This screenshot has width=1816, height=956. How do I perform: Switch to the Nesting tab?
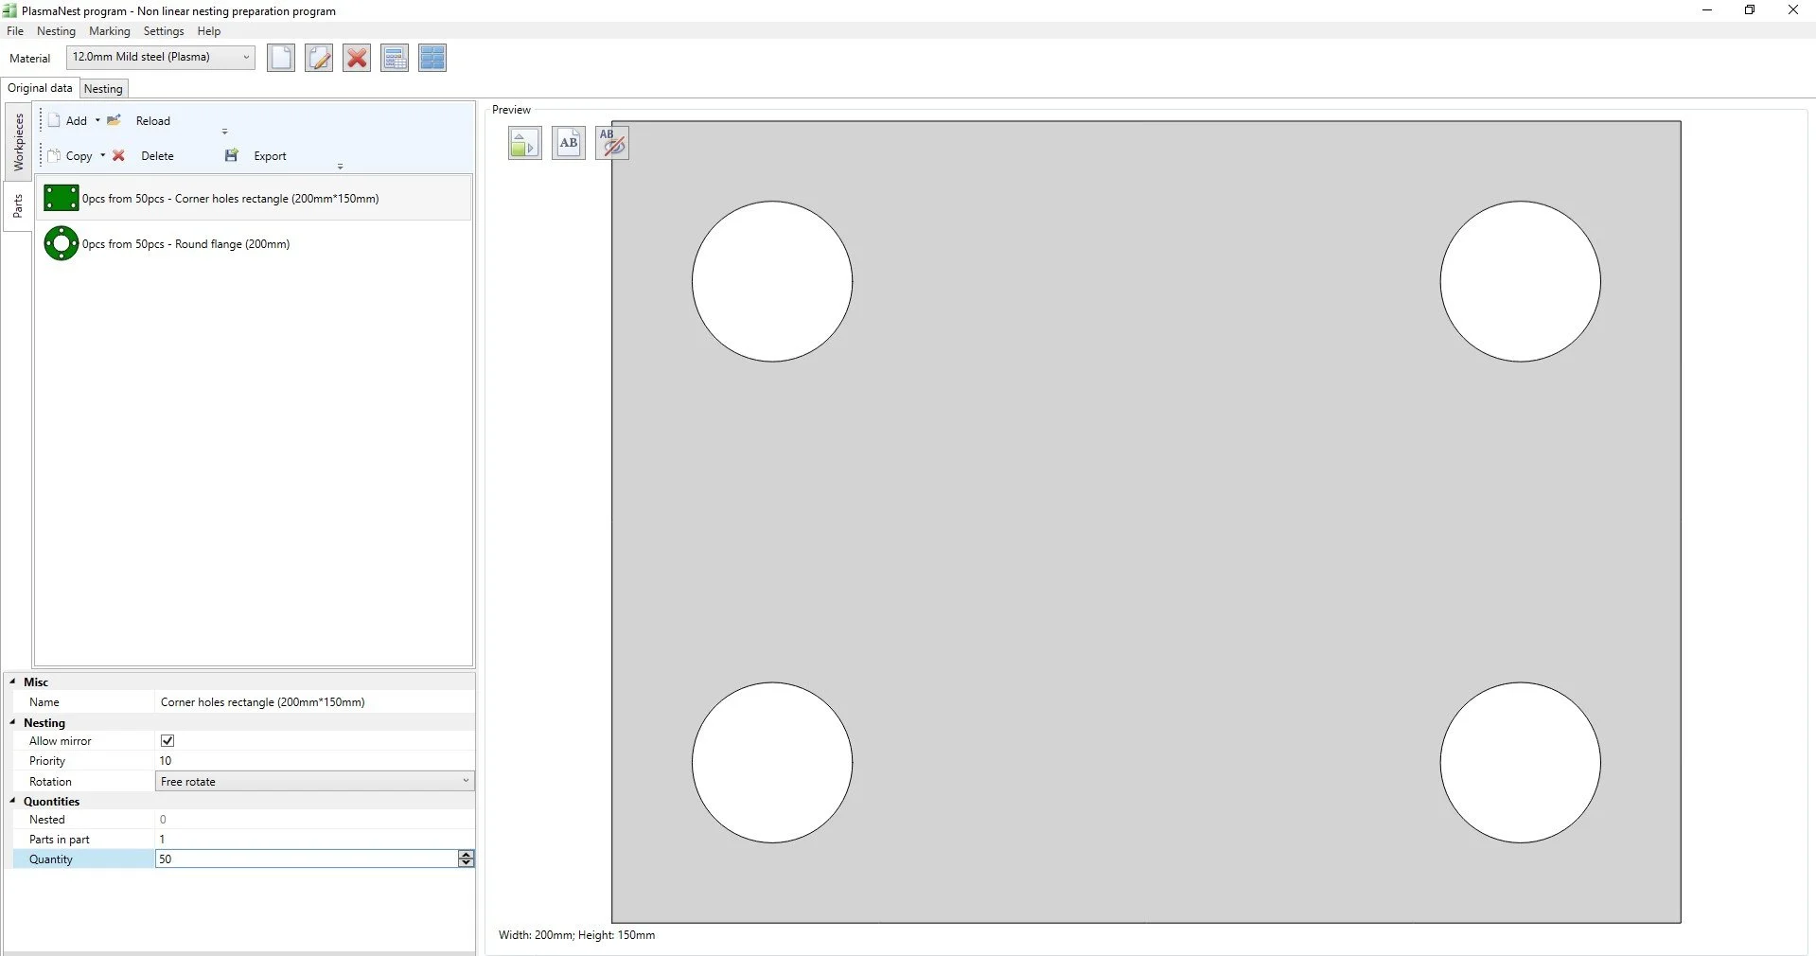click(103, 89)
